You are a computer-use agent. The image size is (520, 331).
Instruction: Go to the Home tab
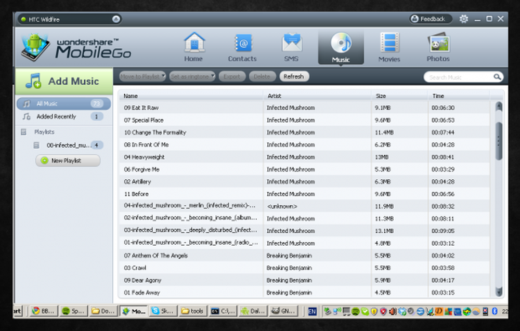coord(193,47)
